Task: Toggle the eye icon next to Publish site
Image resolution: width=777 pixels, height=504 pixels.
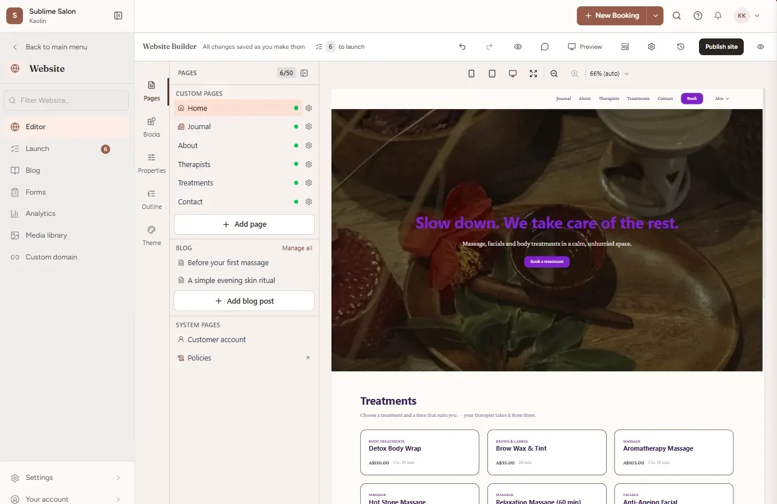Action: tap(760, 46)
